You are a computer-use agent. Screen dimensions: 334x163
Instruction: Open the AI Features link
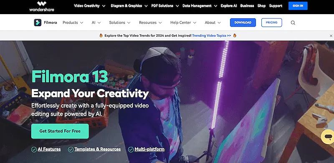click(49, 149)
